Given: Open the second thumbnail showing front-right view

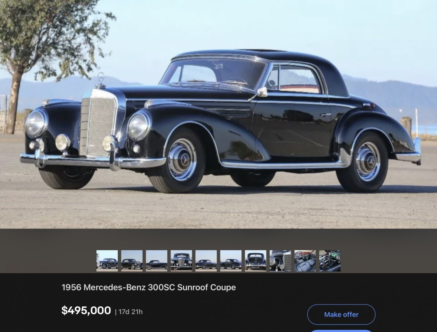Looking at the screenshot, I should (132, 261).
